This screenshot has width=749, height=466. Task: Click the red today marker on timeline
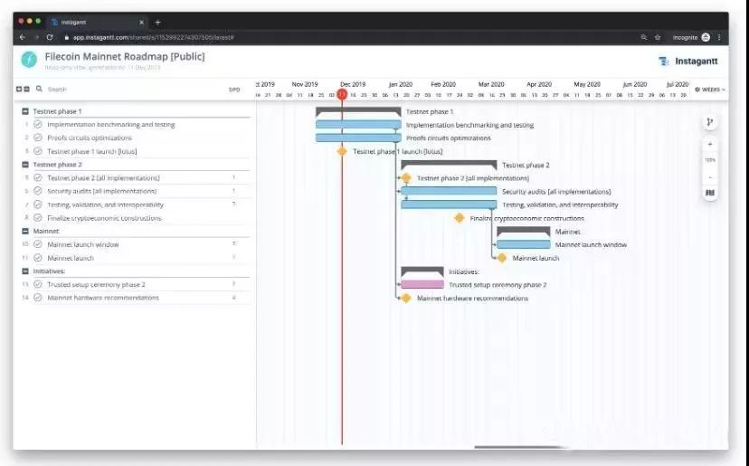pyautogui.click(x=342, y=94)
